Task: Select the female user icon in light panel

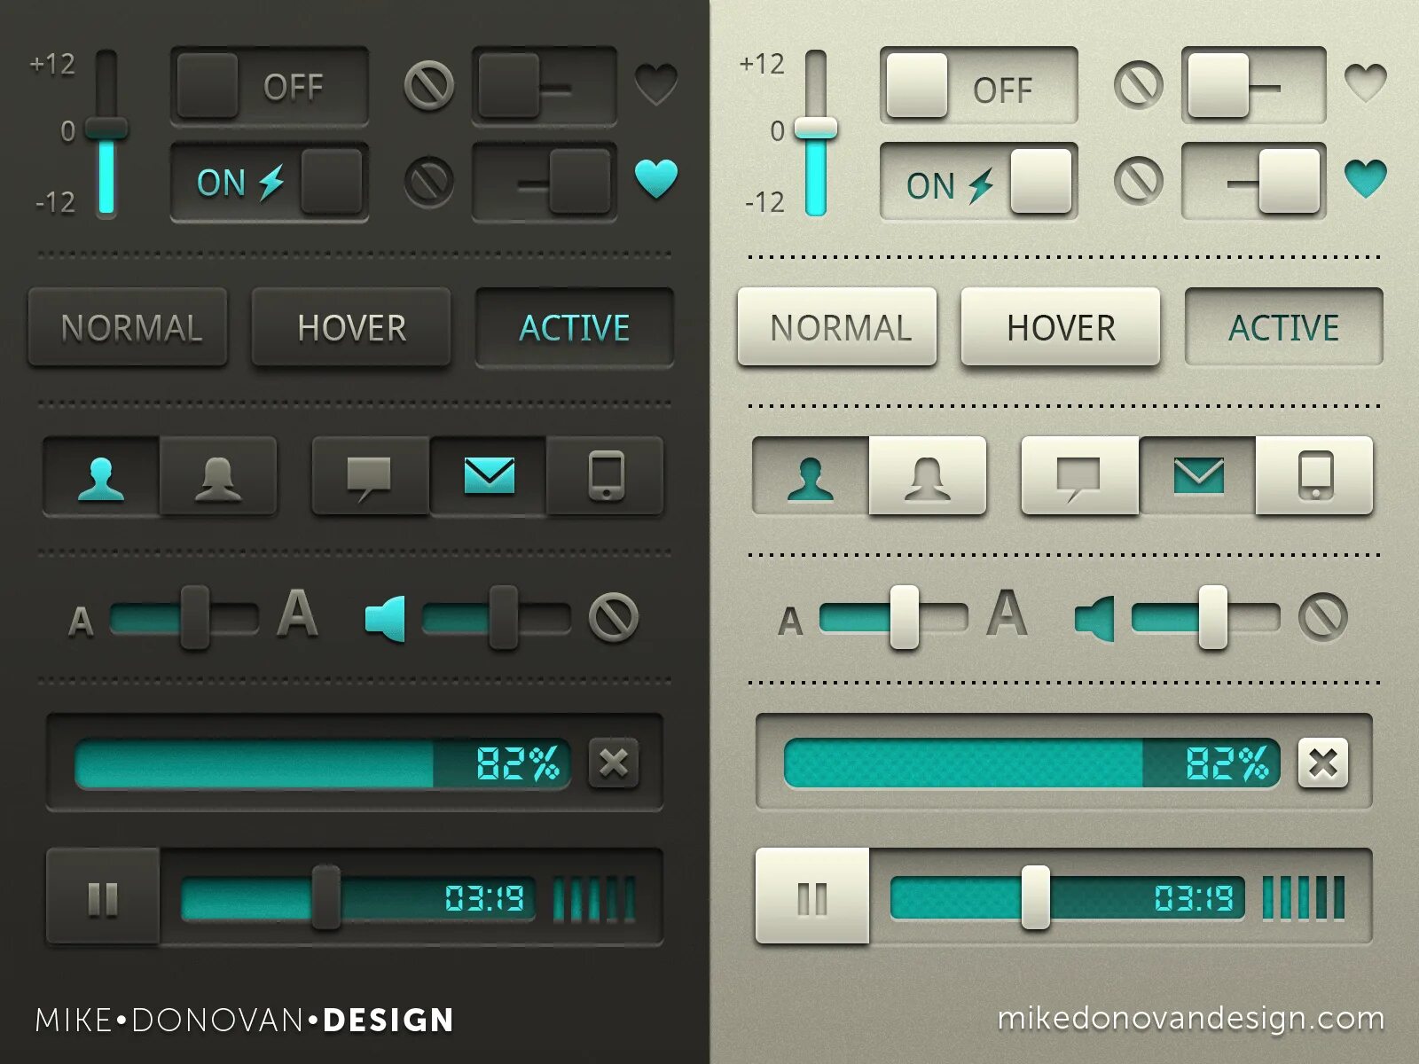Action: click(x=928, y=477)
